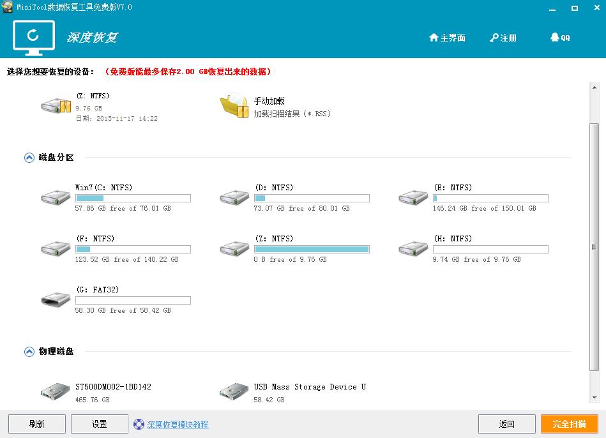The height and width of the screenshot is (438, 606).
Task: Select the (F: NTFS) drive icon
Action: [x=56, y=248]
